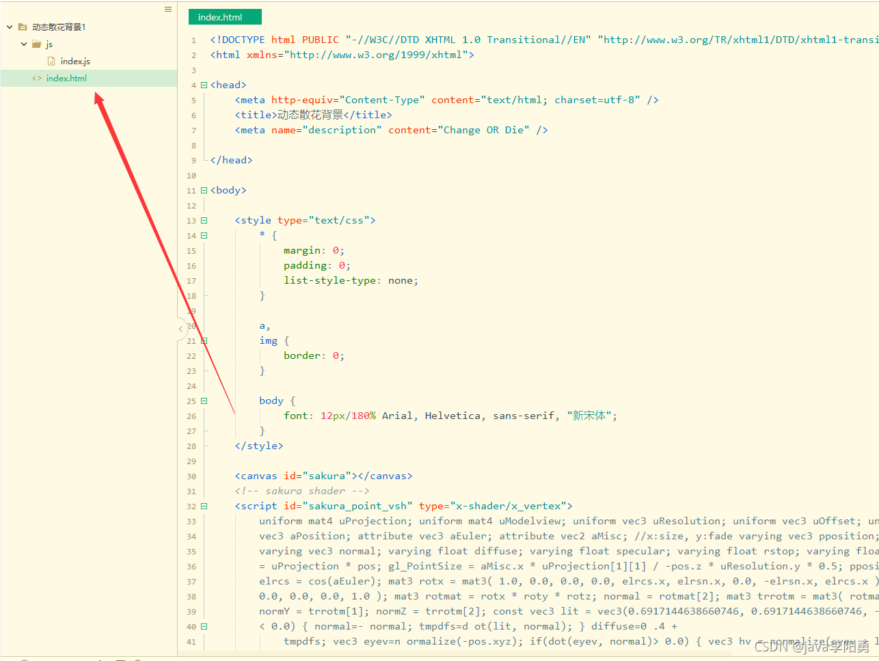Screen dimensions: 879x661
Task: Click the index.js file icon
Action: pos(51,62)
